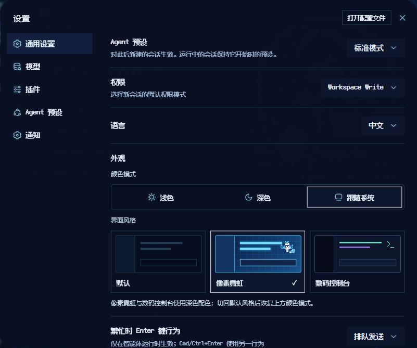
Task: Open the 排队发送 Enter behavior dropdown
Action: click(x=375, y=337)
